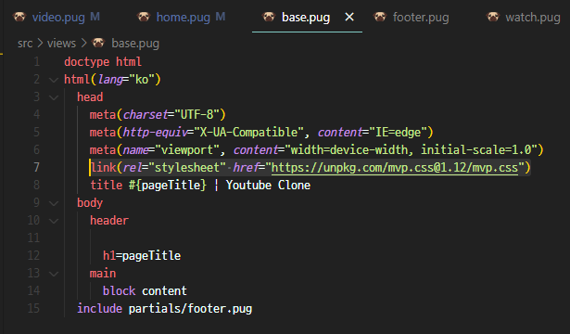Open the src breadcrumb segment
The height and width of the screenshot is (334, 570).
[25, 44]
